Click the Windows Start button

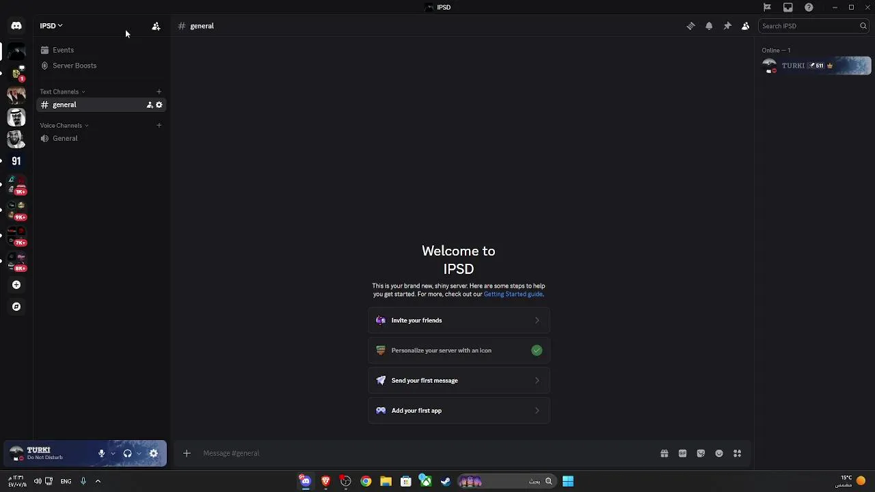click(x=568, y=482)
